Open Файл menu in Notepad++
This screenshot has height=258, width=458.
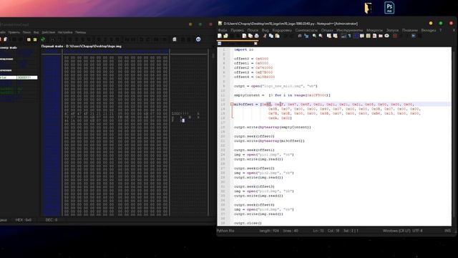223,30
